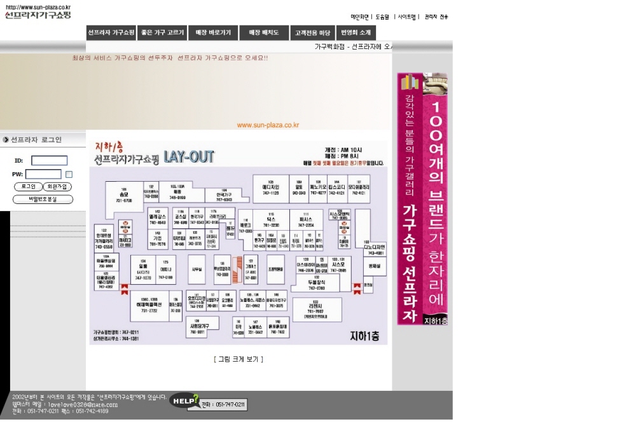Select the 매장 바로가기 menu item
Screen dimensions: 636x436
pyautogui.click(x=213, y=32)
